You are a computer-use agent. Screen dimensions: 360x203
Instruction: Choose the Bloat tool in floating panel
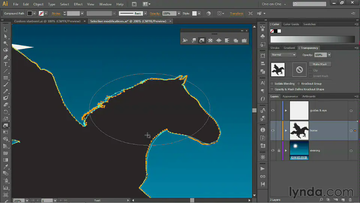click(x=219, y=40)
